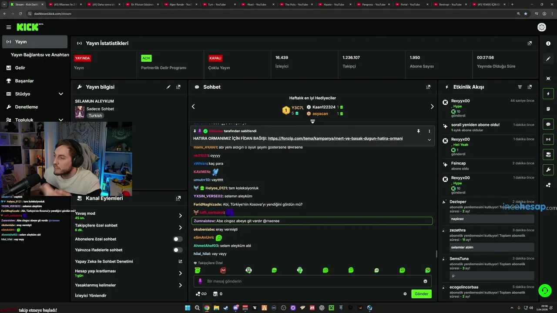Screen dimensions: 557x313
Task: Open Yasaklanmış kelimeler chevron
Action: click(x=180, y=285)
